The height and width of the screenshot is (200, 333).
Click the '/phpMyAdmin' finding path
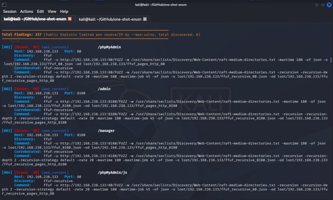coord(109,47)
